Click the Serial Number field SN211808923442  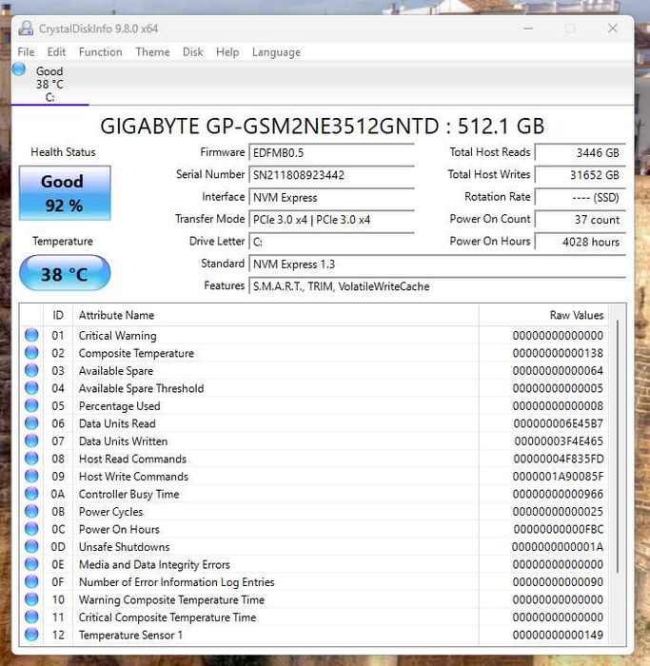[x=331, y=175]
